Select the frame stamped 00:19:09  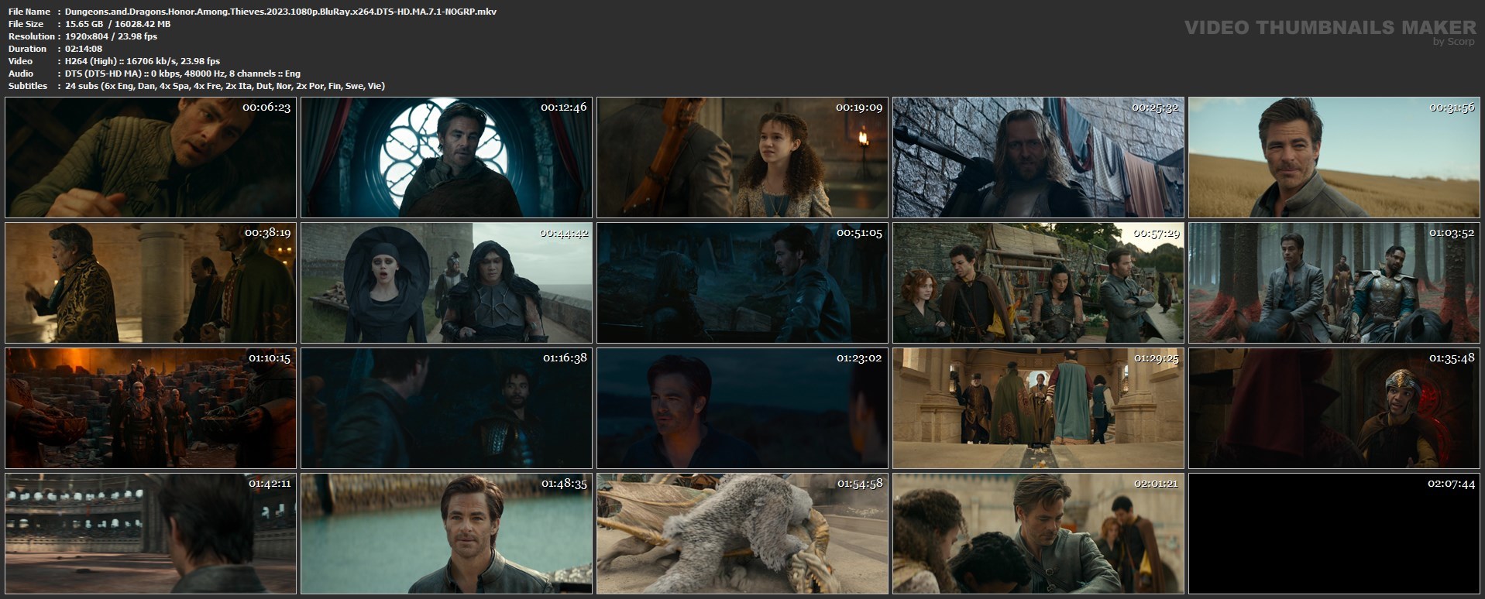tap(742, 157)
